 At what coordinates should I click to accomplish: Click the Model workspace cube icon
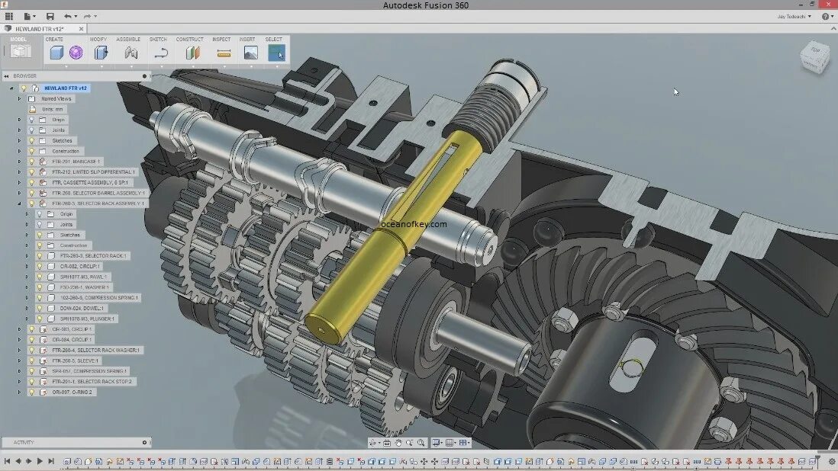click(x=21, y=51)
